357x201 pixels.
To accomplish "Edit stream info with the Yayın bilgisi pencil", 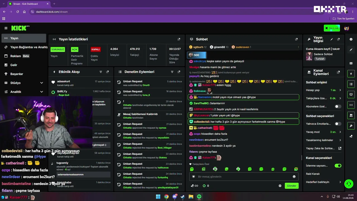I will click(x=332, y=39).
